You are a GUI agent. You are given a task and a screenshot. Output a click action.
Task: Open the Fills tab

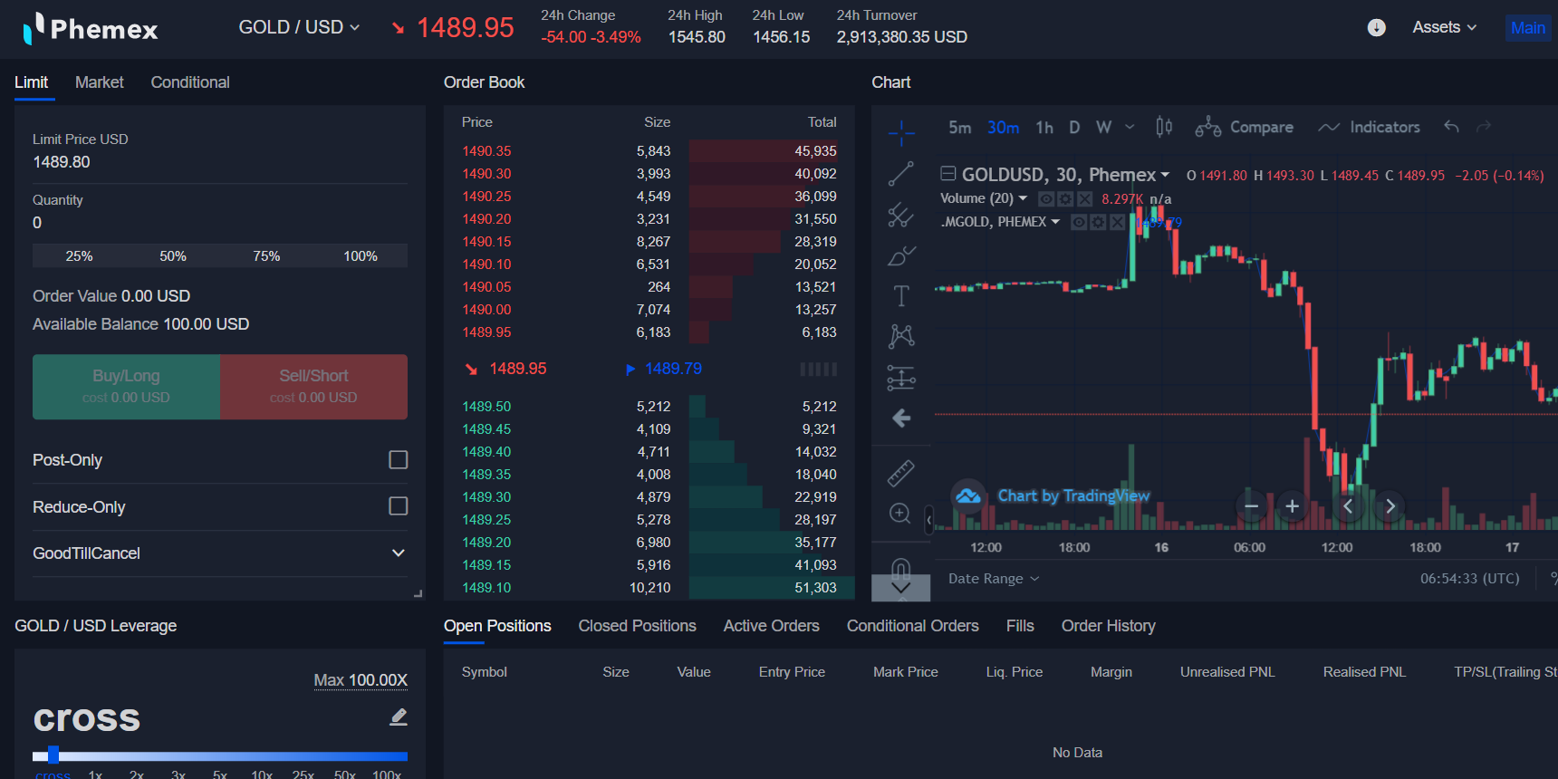(x=1020, y=626)
